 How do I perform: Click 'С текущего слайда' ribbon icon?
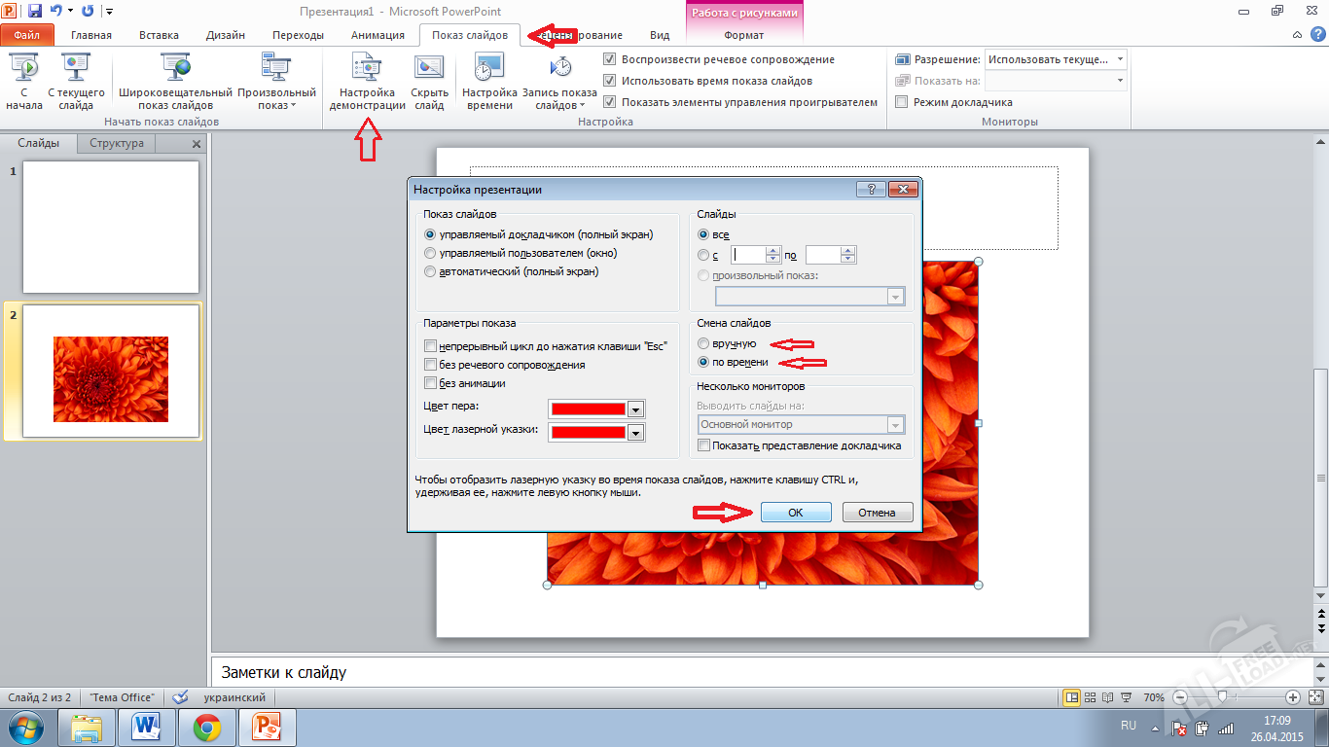point(76,68)
